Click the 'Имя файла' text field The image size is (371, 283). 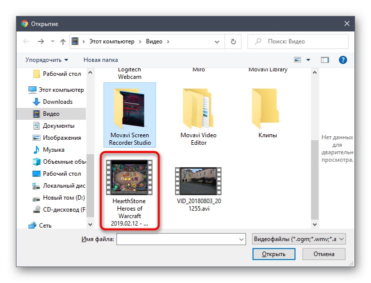pos(181,239)
